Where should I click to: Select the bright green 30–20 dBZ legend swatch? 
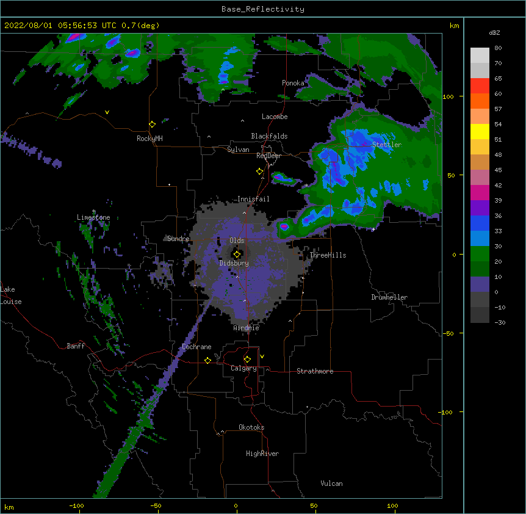point(480,254)
